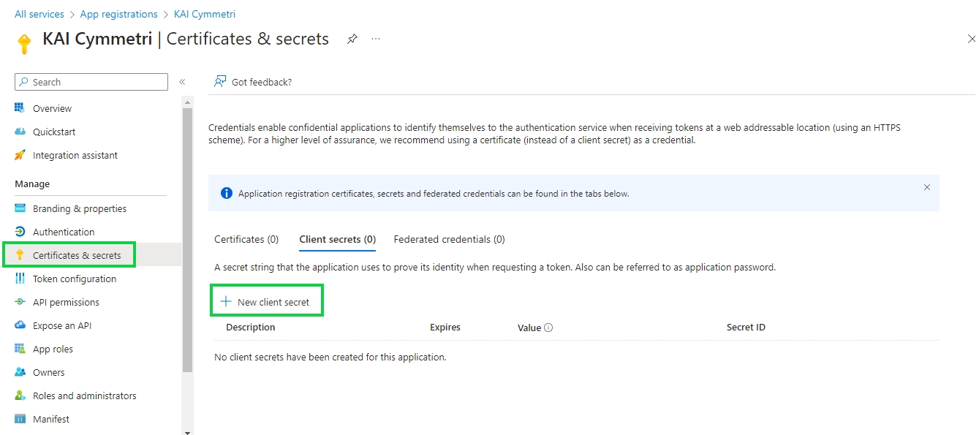Click the sidebar Search field

click(91, 82)
